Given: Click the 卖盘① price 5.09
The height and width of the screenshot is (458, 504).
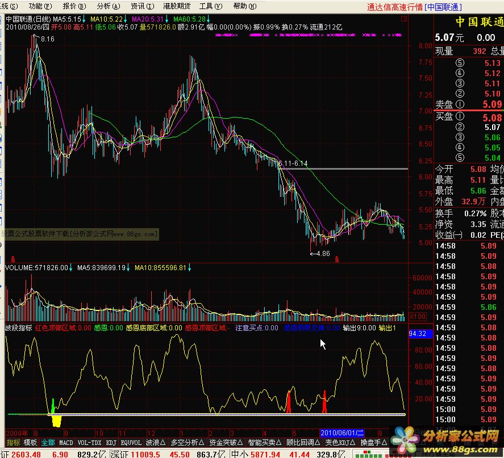Looking at the screenshot, I should 492,104.
